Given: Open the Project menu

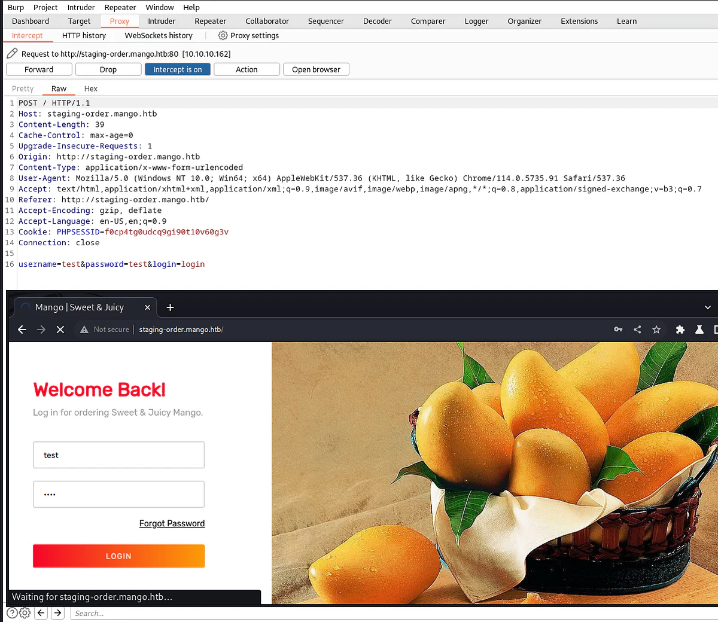Looking at the screenshot, I should pyautogui.click(x=45, y=7).
